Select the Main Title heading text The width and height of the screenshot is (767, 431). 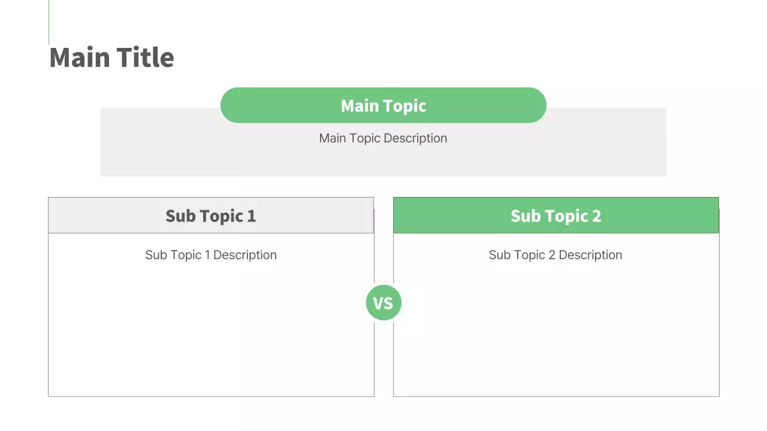(x=111, y=57)
